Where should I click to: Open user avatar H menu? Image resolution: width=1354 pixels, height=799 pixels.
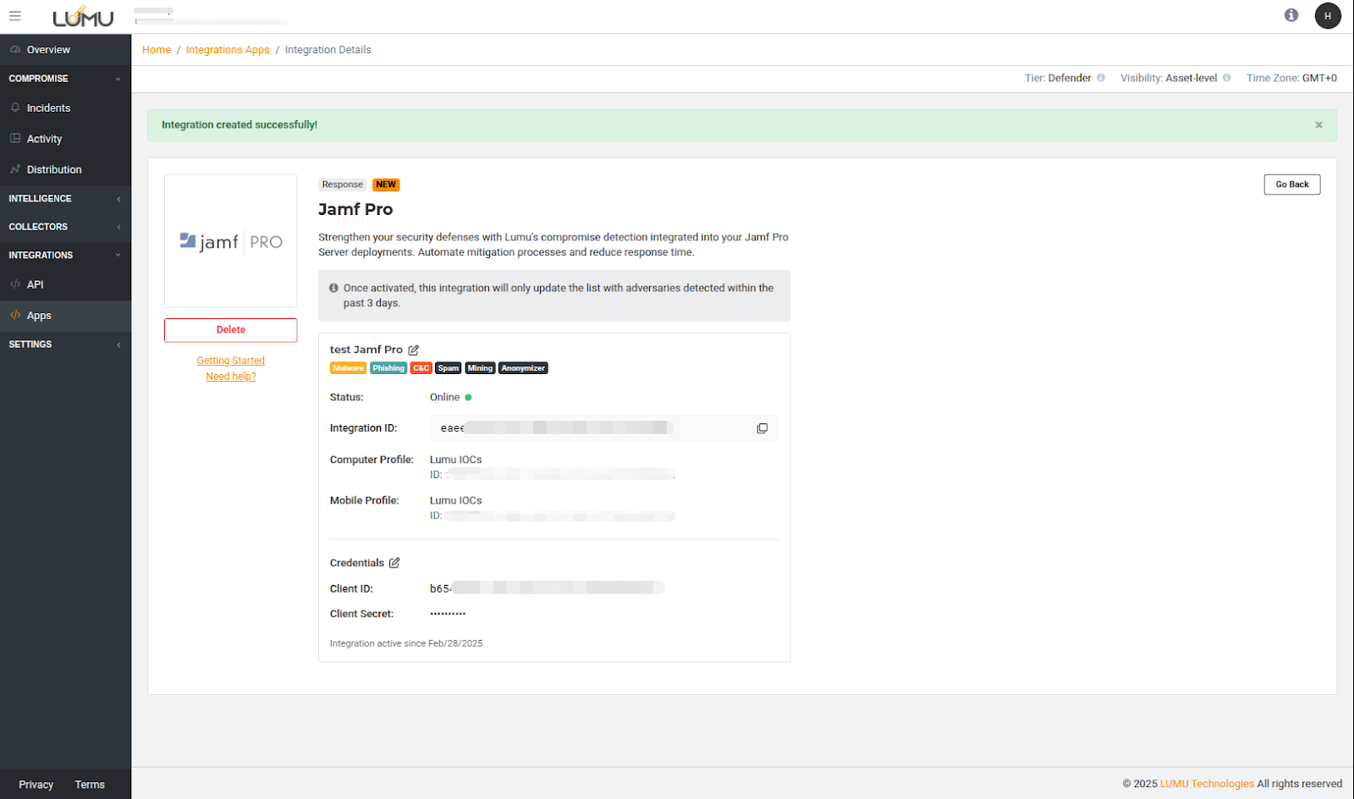(x=1327, y=16)
